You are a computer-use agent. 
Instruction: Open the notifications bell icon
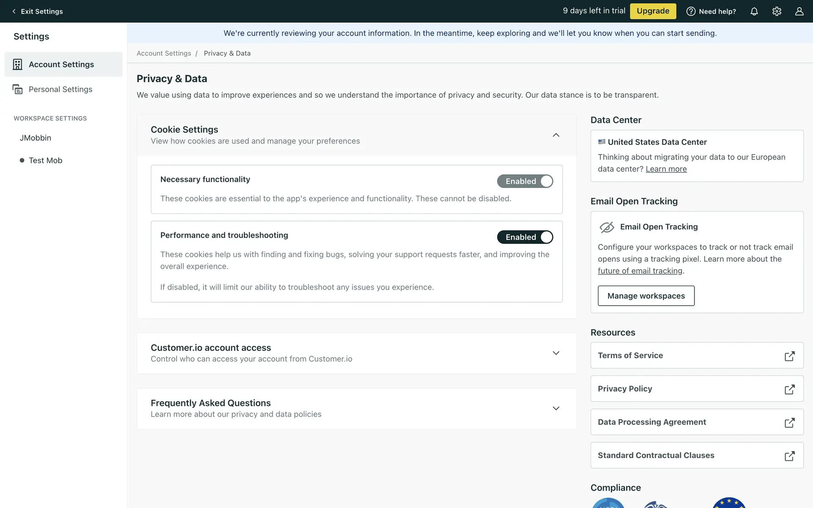click(754, 11)
